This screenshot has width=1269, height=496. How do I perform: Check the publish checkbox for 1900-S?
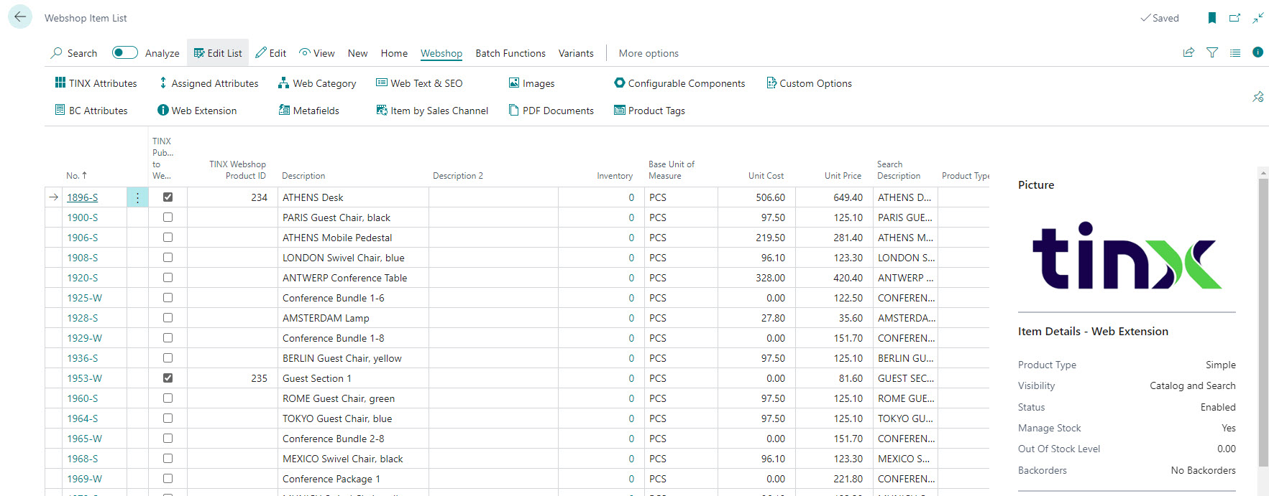coord(168,217)
